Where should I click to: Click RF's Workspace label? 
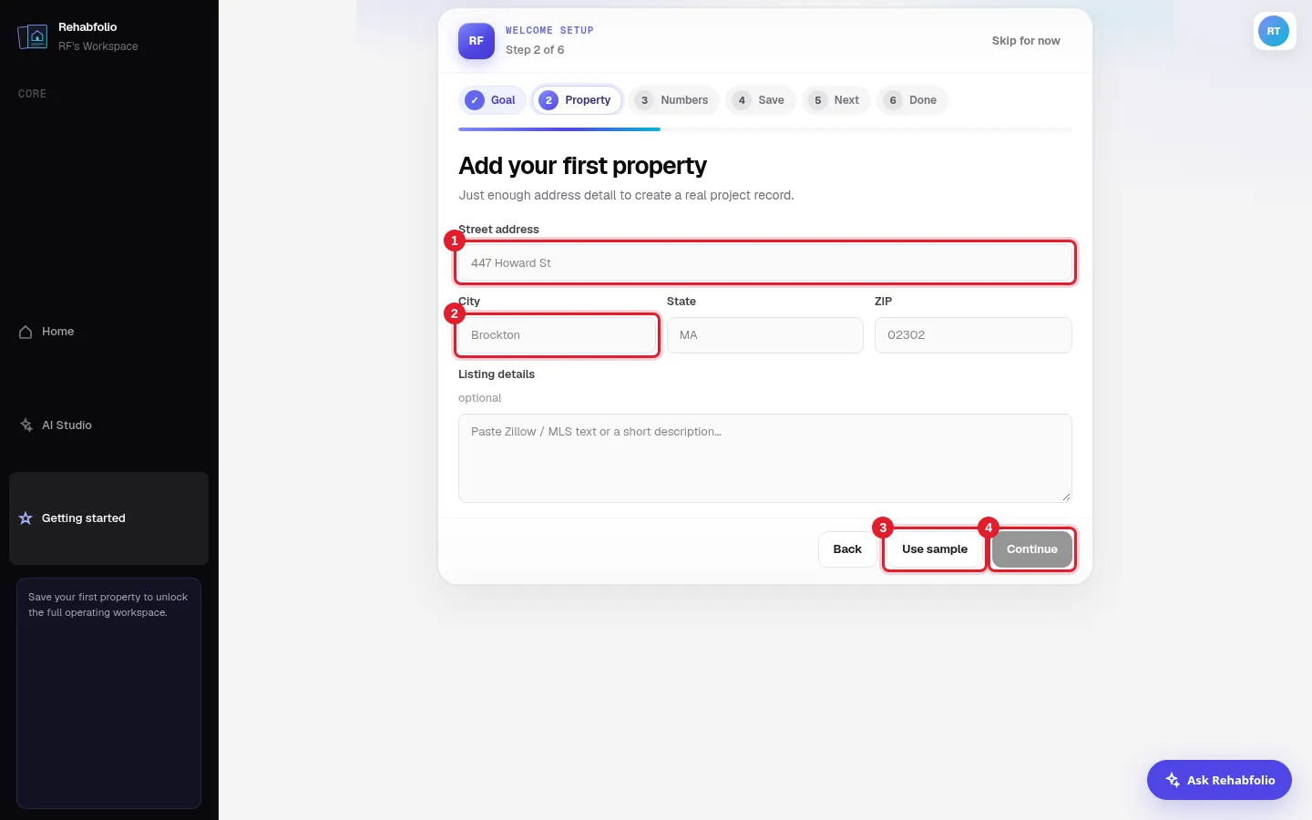tap(98, 46)
